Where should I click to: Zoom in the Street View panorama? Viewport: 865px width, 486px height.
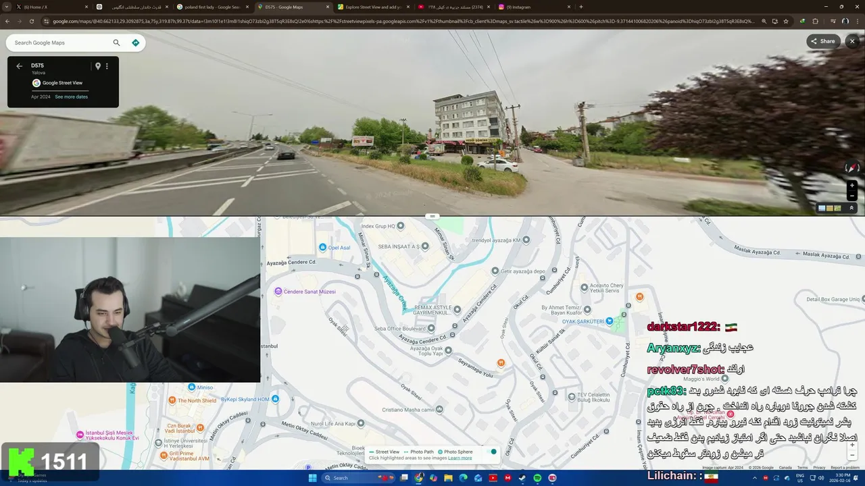pyautogui.click(x=851, y=185)
